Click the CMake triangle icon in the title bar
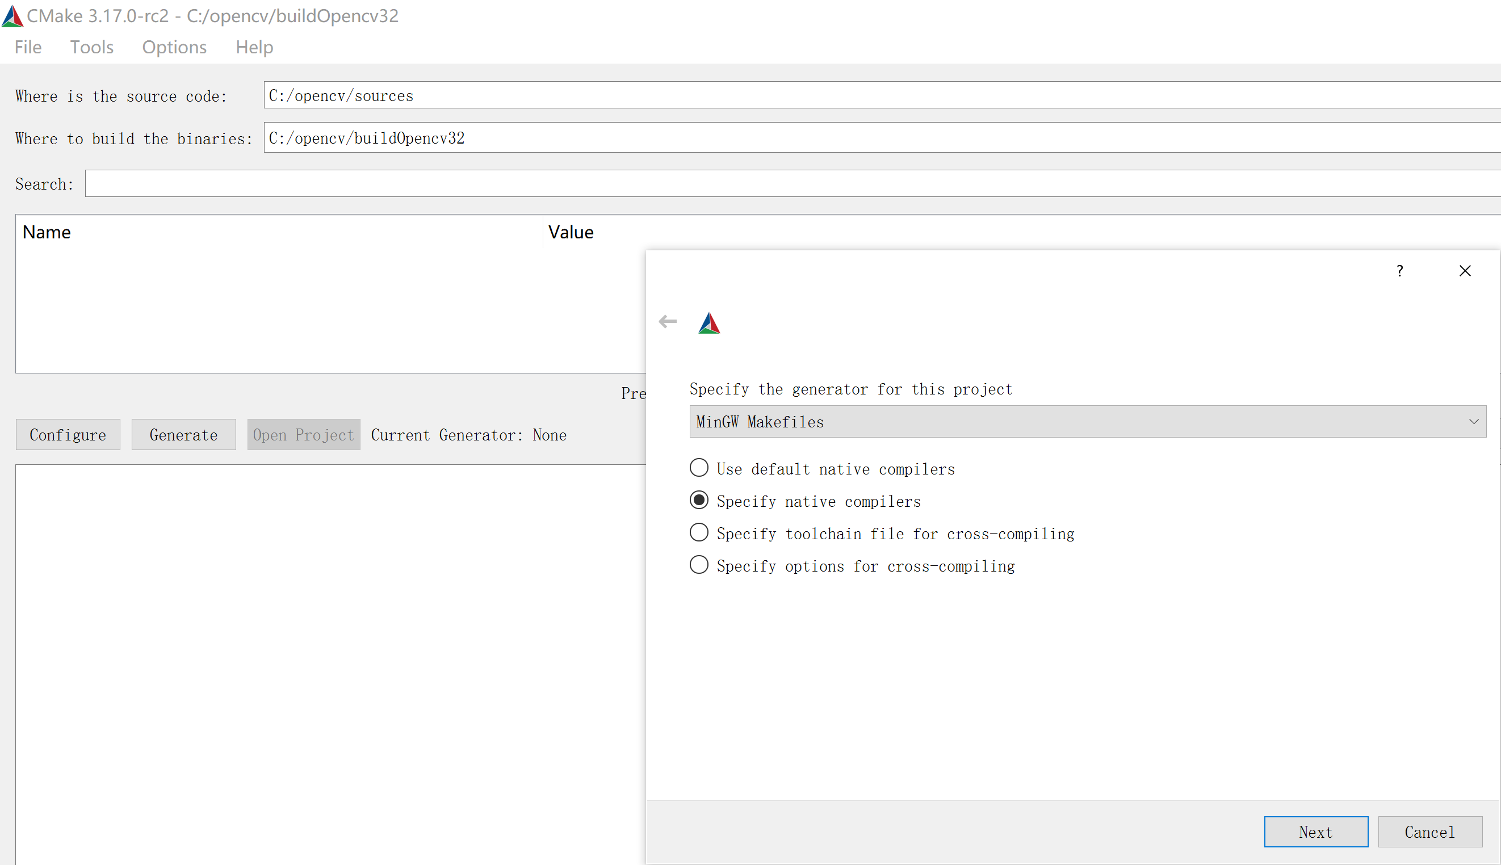The width and height of the screenshot is (1501, 865). [x=12, y=15]
